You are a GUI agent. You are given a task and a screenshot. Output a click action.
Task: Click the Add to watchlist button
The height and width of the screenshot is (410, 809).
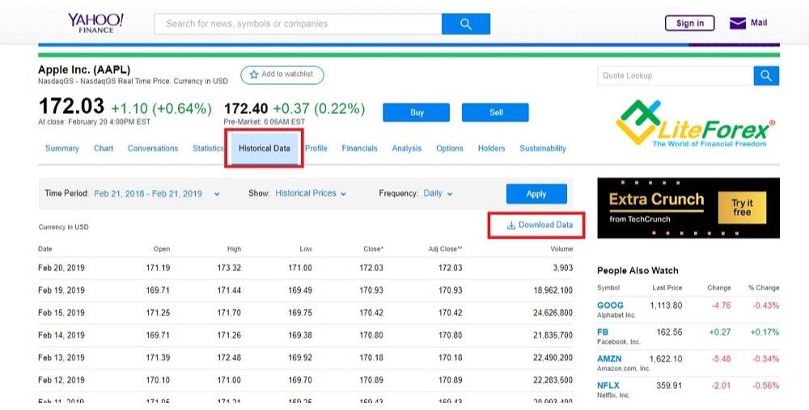[x=282, y=74]
